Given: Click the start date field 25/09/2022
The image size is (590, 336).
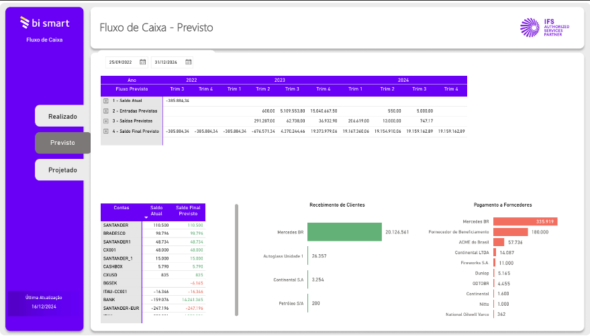Looking at the screenshot, I should (121, 62).
